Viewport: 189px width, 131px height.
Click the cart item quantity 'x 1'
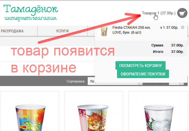(162, 27)
